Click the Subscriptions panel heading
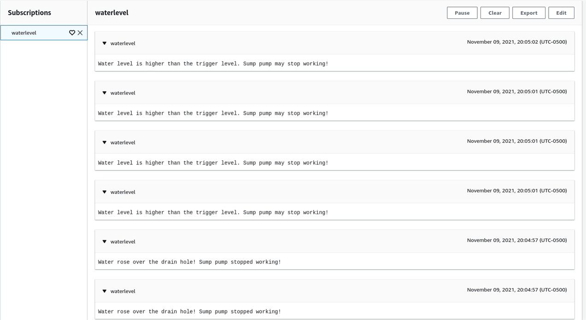586x320 pixels. [29, 13]
